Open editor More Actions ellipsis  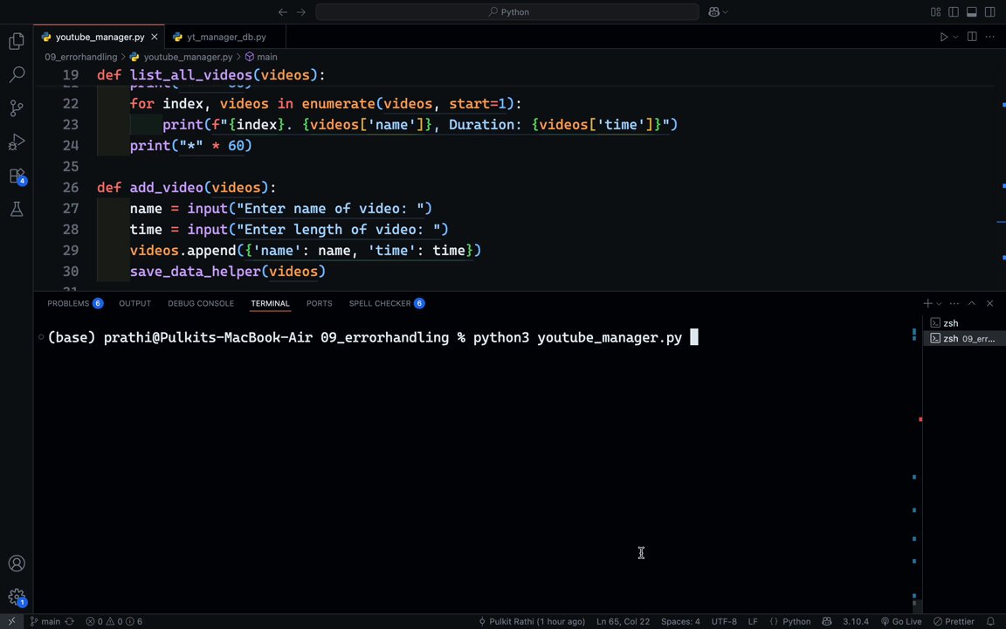pos(990,38)
